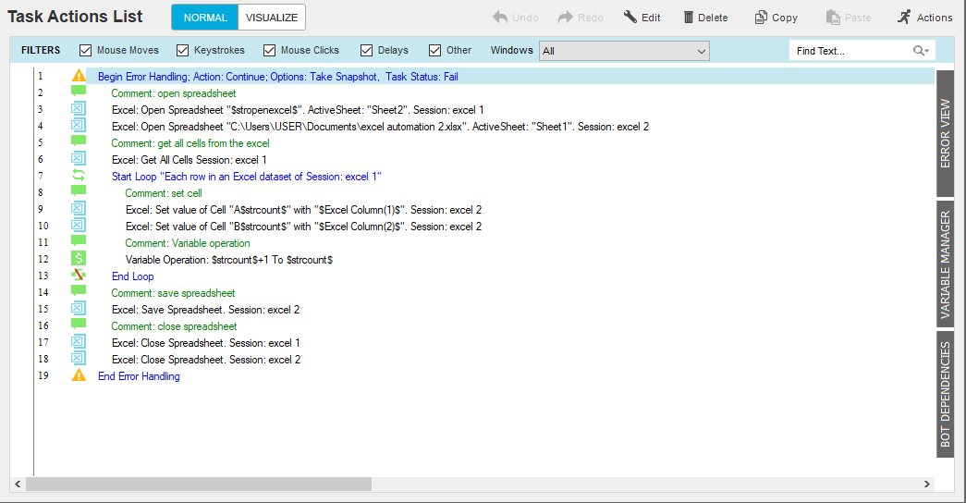Viewport: 966px width, 503px height.
Task: Toggle the Keystrokes filter checkbox
Action: point(183,51)
